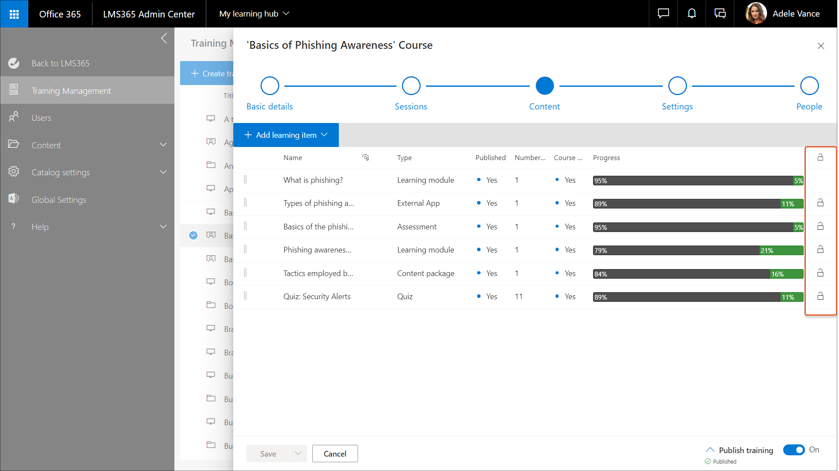The image size is (839, 471).
Task: Select the Settings step circle
Action: pos(677,86)
